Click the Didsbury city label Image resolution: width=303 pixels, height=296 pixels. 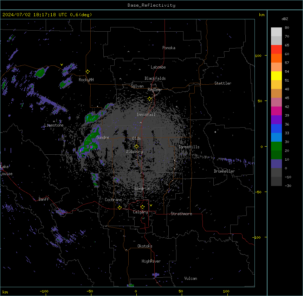pyautogui.click(x=135, y=152)
